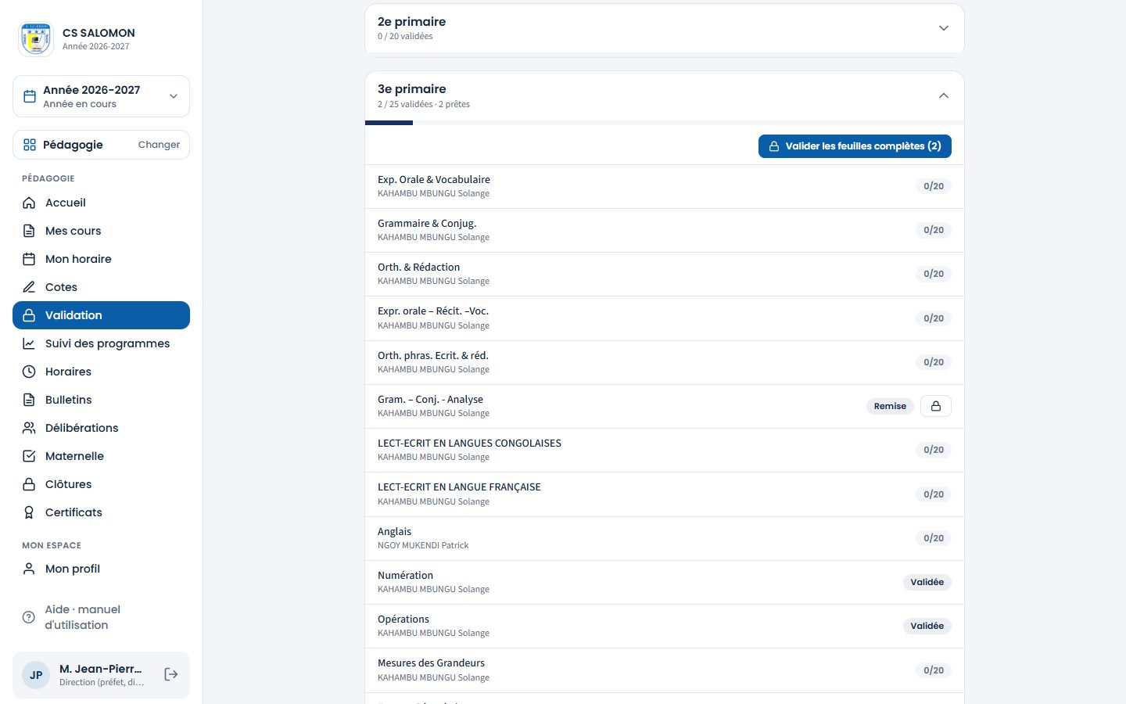Collapse the 3e primaire section
Screen dimensions: 1126x704
(x=665, y=95)
